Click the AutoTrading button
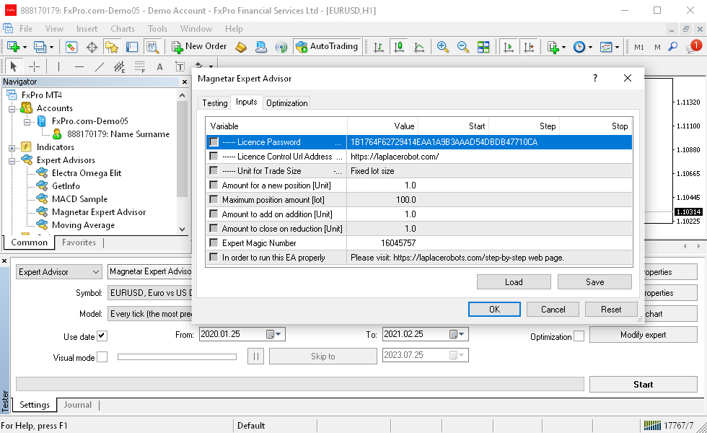 [x=327, y=46]
